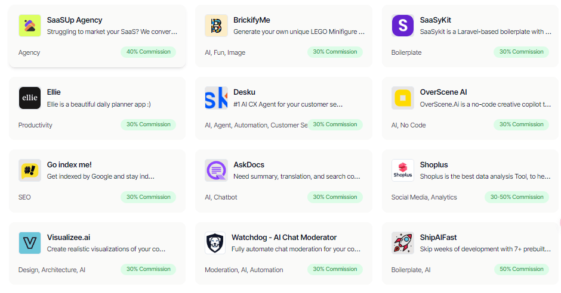Select the 50% Commission badge on ShipAIFast

pos(521,269)
